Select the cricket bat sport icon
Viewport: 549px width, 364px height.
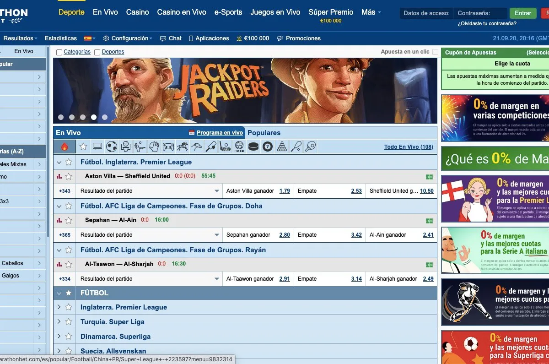(x=211, y=147)
